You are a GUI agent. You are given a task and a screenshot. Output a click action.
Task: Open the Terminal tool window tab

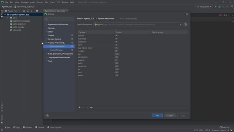click(x=40, y=127)
